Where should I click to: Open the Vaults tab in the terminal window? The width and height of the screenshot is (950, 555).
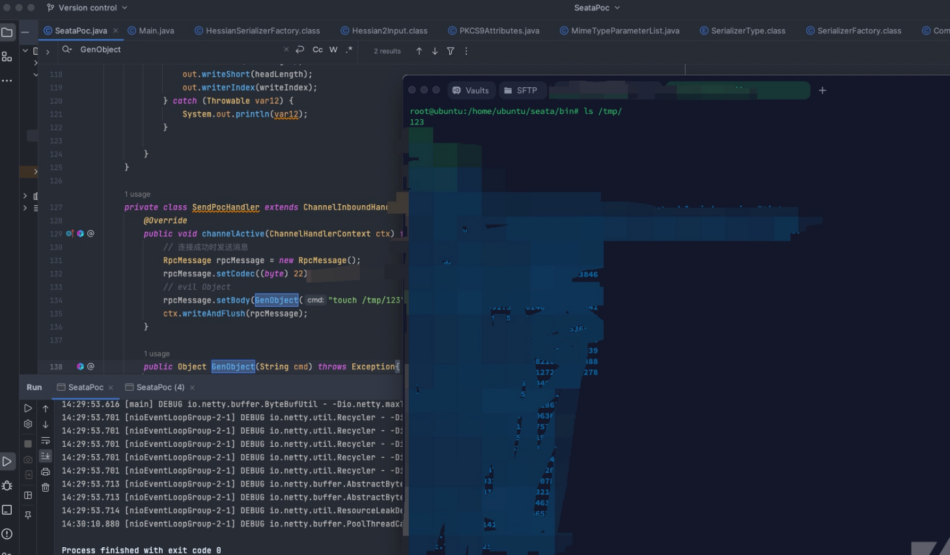click(471, 91)
